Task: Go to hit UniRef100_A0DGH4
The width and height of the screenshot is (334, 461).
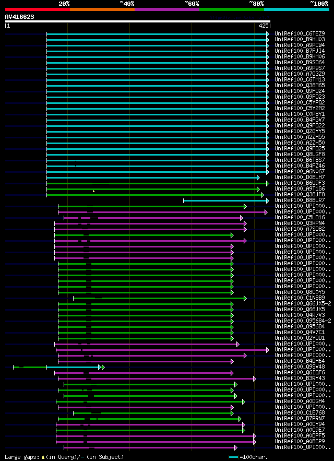Action: point(300,401)
